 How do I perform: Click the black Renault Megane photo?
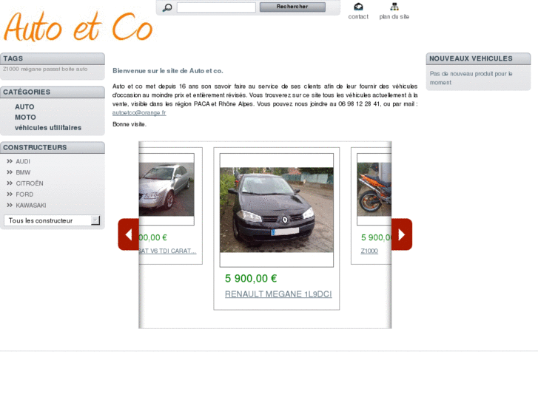276,209
